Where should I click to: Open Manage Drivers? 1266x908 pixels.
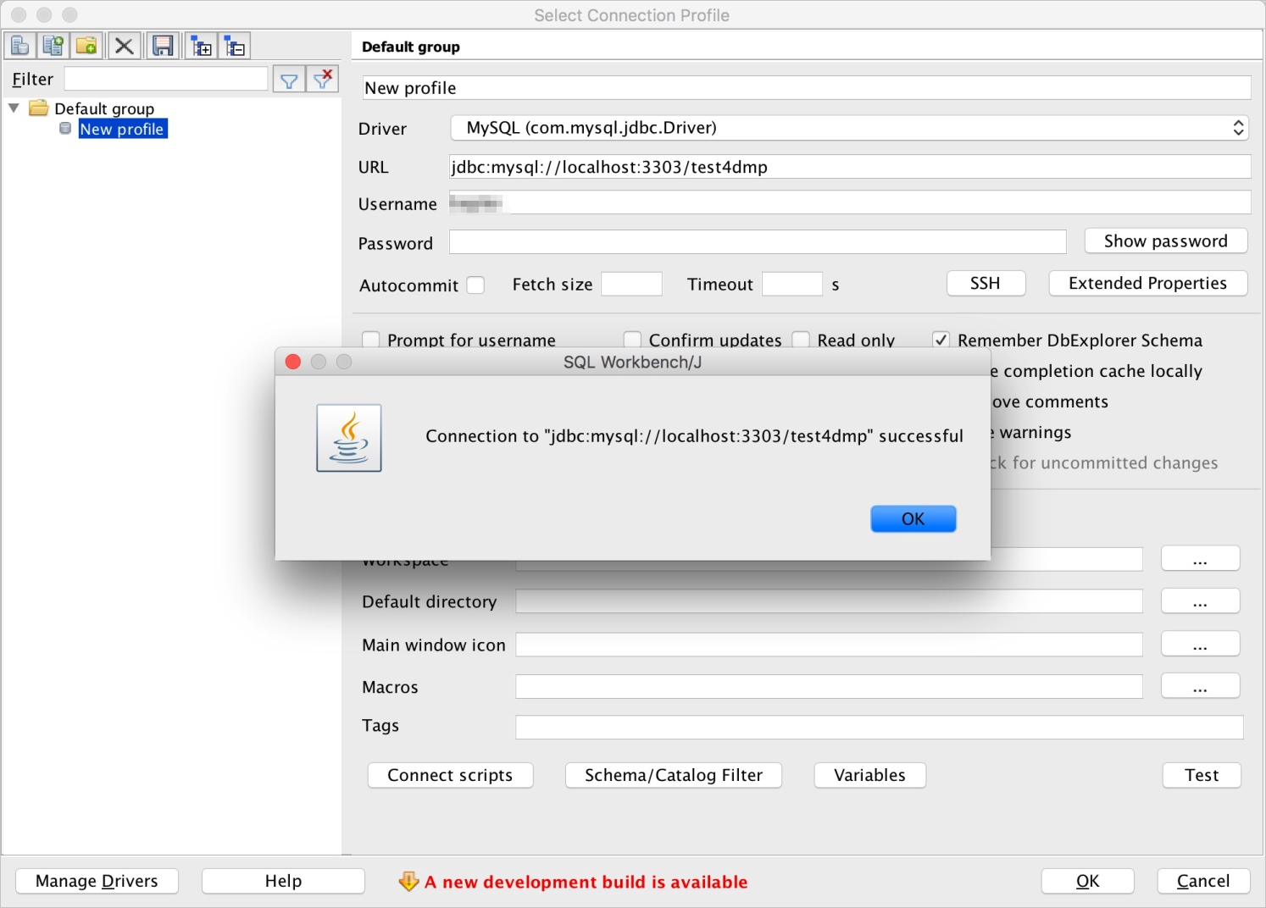tap(97, 882)
